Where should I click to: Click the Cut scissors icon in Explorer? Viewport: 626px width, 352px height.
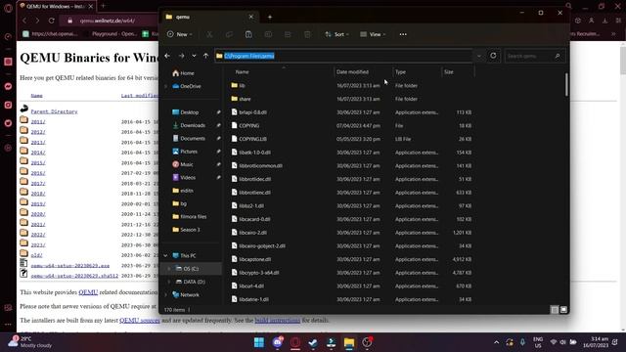pyautogui.click(x=209, y=34)
